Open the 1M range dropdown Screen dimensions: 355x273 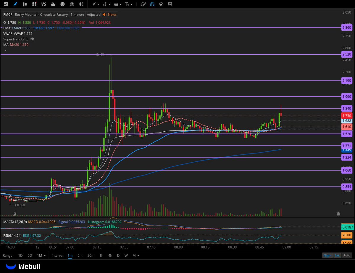pyautogui.click(x=41, y=255)
